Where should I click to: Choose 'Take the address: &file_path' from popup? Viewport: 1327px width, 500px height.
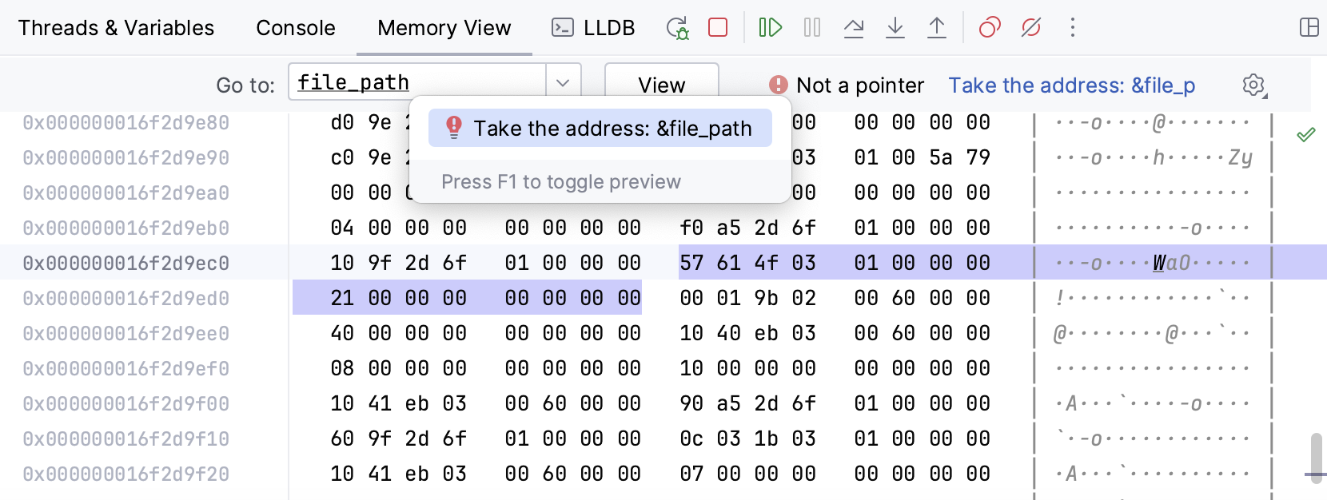[600, 129]
